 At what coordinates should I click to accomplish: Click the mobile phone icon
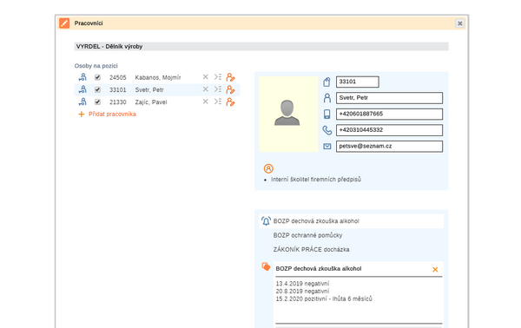(x=327, y=115)
